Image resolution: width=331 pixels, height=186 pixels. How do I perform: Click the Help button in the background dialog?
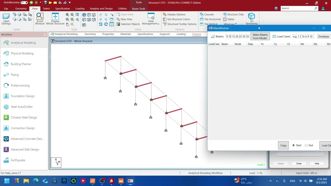click(x=317, y=164)
